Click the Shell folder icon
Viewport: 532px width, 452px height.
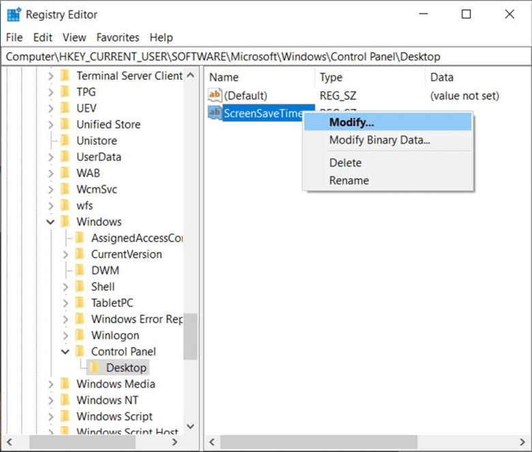pos(80,286)
